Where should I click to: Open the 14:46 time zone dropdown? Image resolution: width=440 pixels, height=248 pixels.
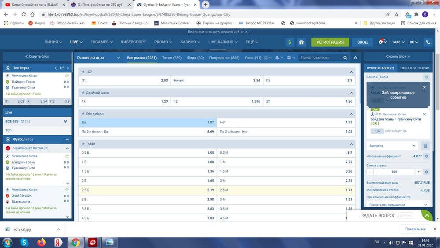coord(398,42)
